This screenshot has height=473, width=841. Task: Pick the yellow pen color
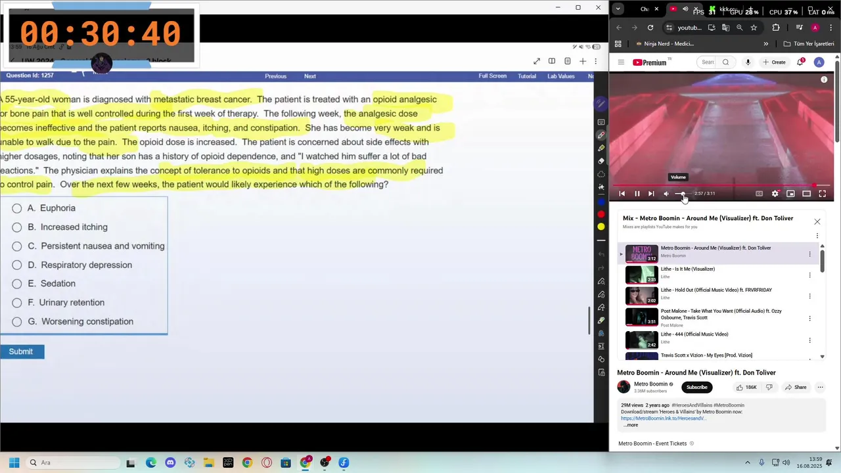coord(601,227)
